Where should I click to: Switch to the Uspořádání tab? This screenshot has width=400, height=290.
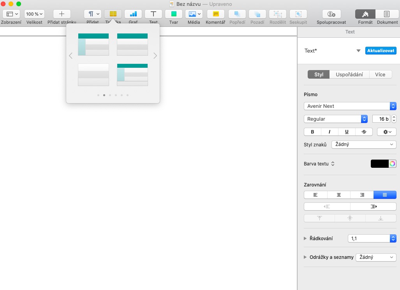click(349, 74)
